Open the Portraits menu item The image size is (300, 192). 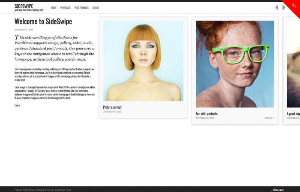tap(66, 8)
